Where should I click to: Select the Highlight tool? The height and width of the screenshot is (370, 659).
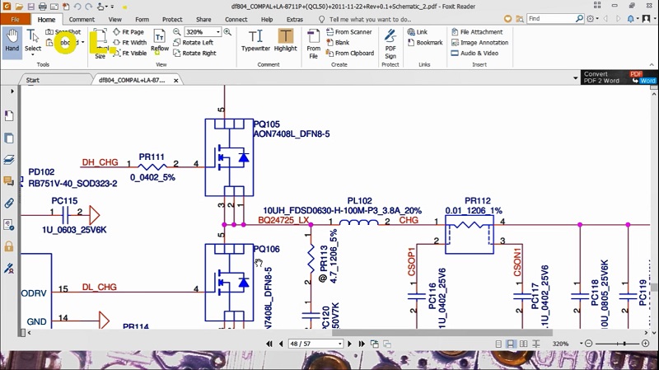[285, 40]
